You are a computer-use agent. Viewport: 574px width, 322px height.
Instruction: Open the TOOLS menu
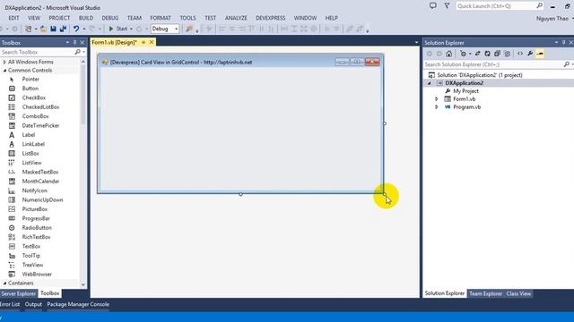pyautogui.click(x=187, y=18)
